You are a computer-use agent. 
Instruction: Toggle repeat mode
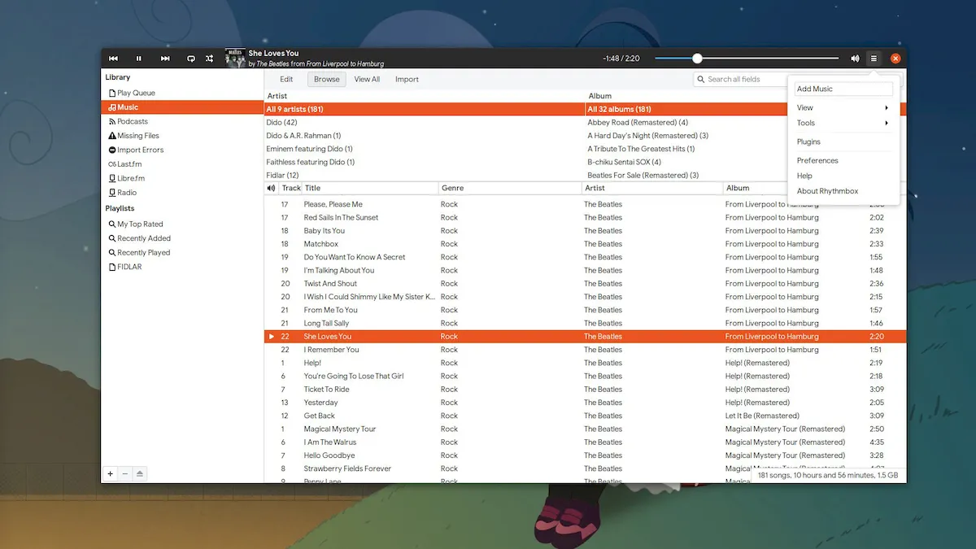coord(191,59)
